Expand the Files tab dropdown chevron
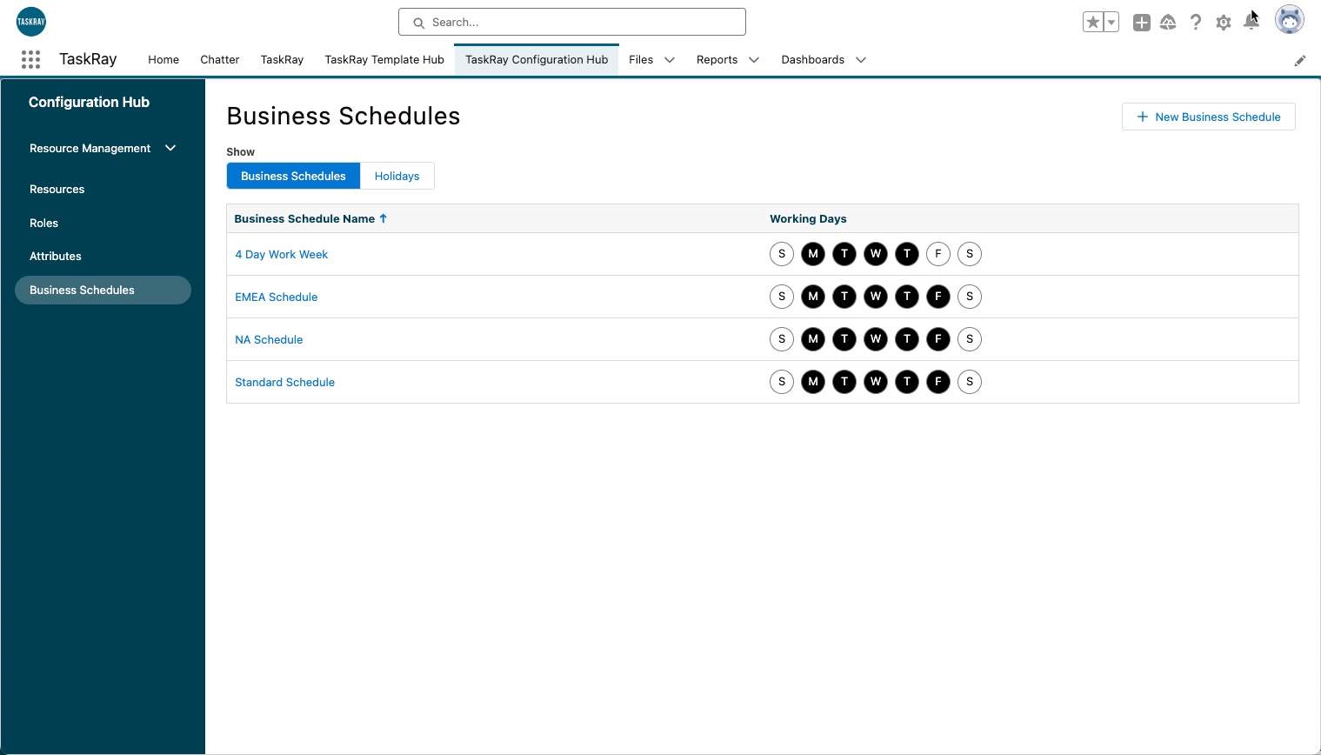The height and width of the screenshot is (755, 1321). 670,60
